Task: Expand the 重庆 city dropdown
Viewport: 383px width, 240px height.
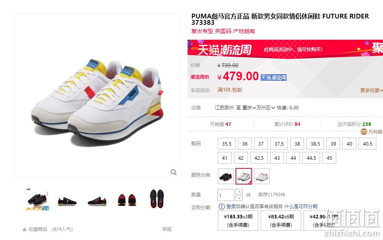Action: tap(249, 108)
